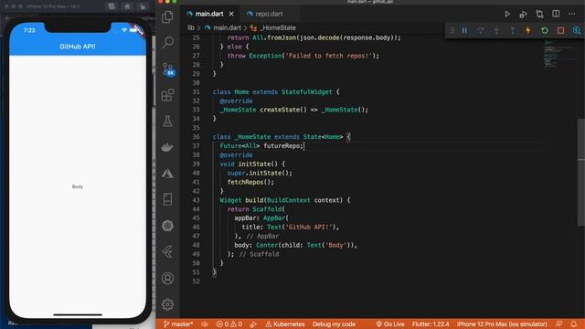Open the Explorer view in activity bar
The height and width of the screenshot is (329, 585).
click(167, 16)
